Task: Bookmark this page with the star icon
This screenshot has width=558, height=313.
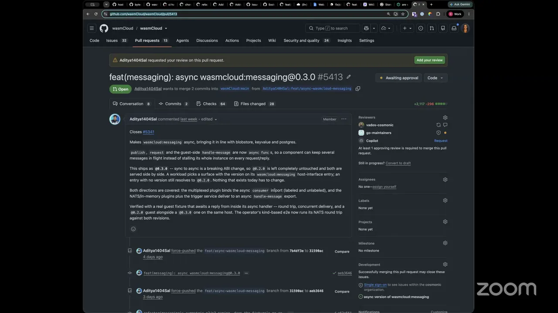Action: pos(403,14)
